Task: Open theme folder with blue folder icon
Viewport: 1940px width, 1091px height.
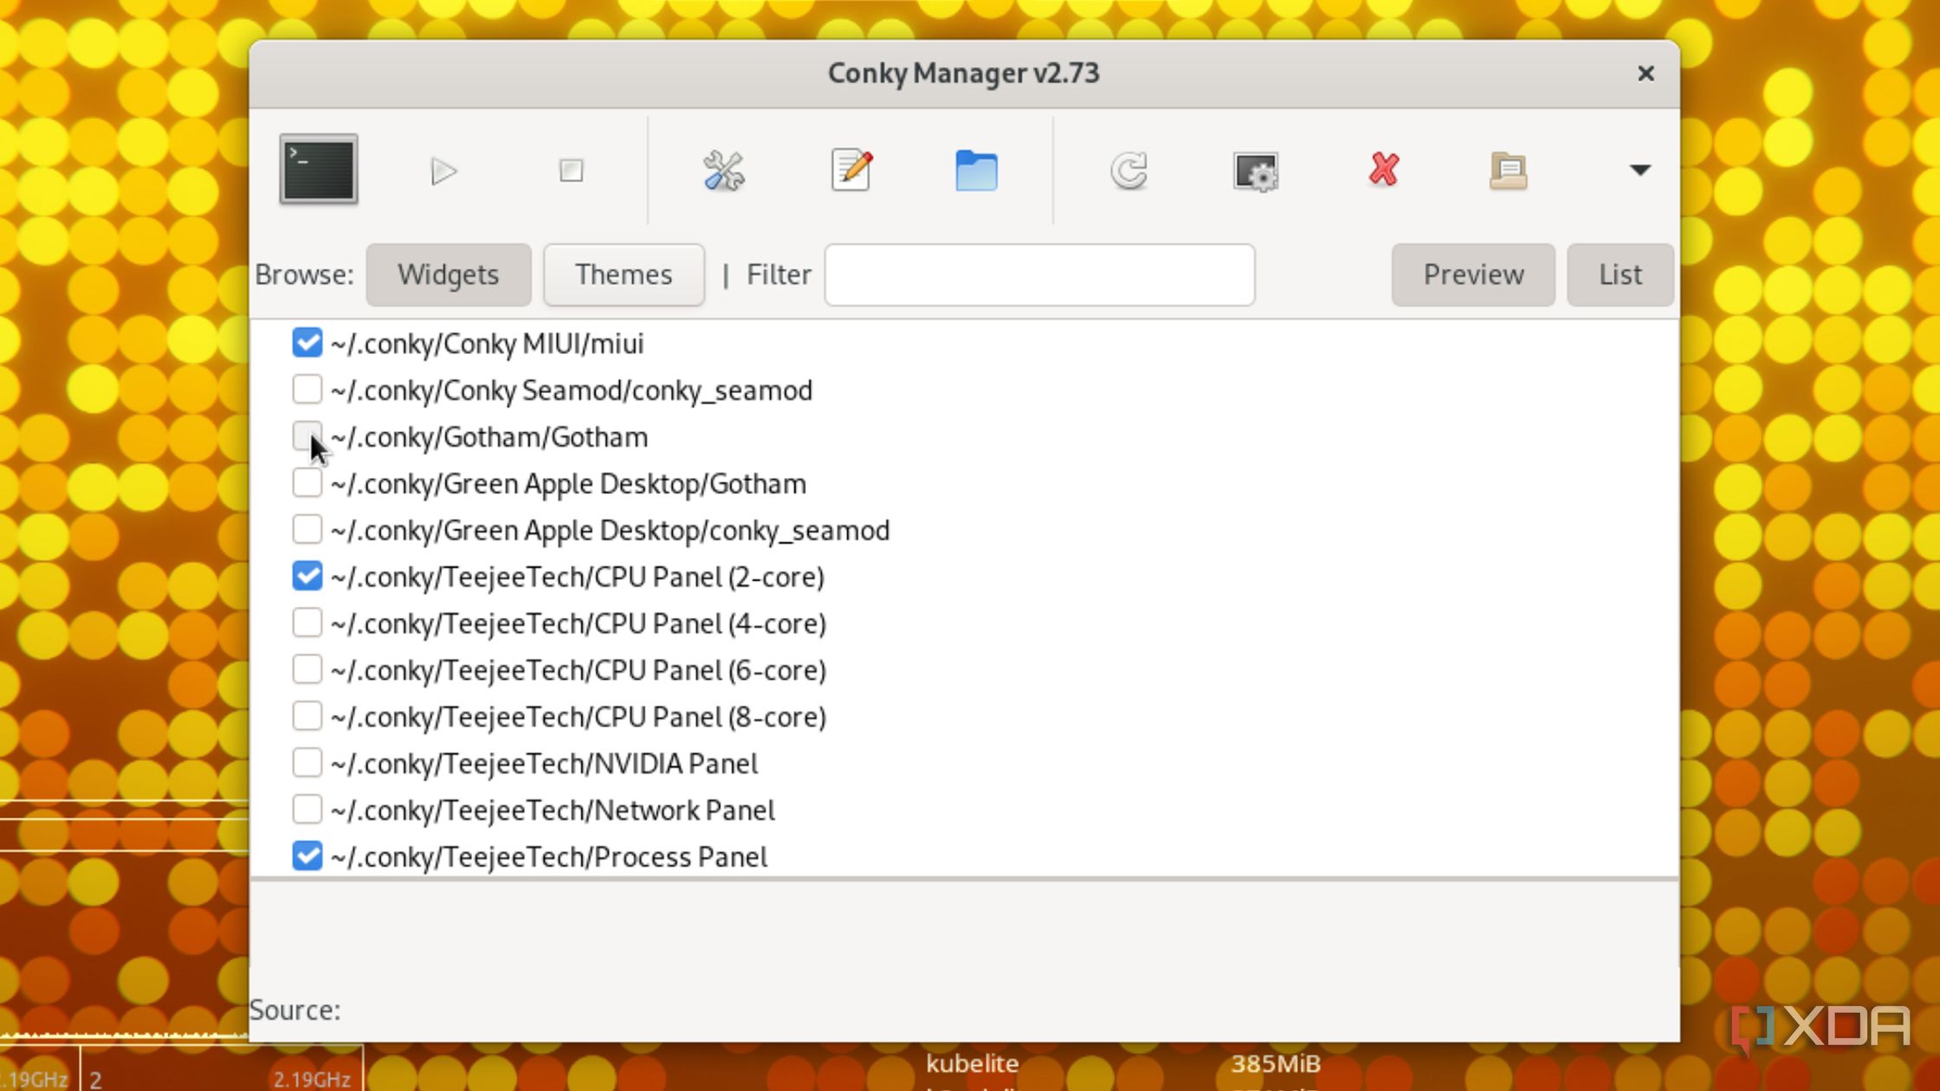Action: (x=976, y=170)
